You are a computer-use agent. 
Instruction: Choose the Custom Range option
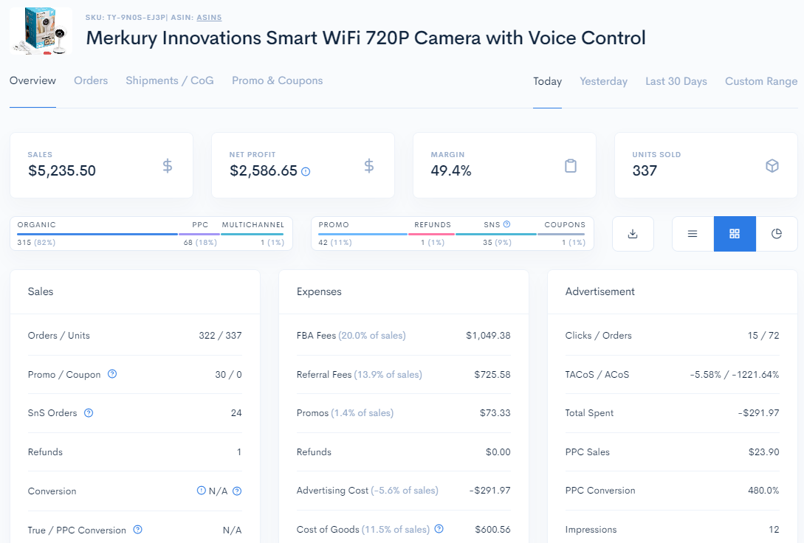[x=761, y=81]
